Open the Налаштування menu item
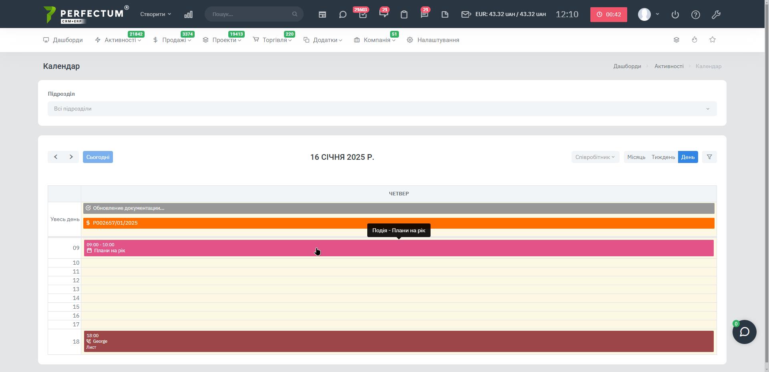This screenshot has width=769, height=372. [433, 40]
